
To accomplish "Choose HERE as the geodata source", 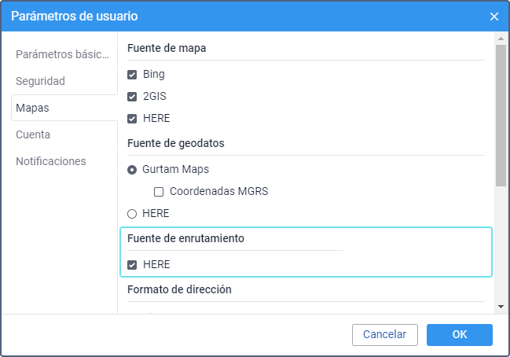I will [132, 213].
